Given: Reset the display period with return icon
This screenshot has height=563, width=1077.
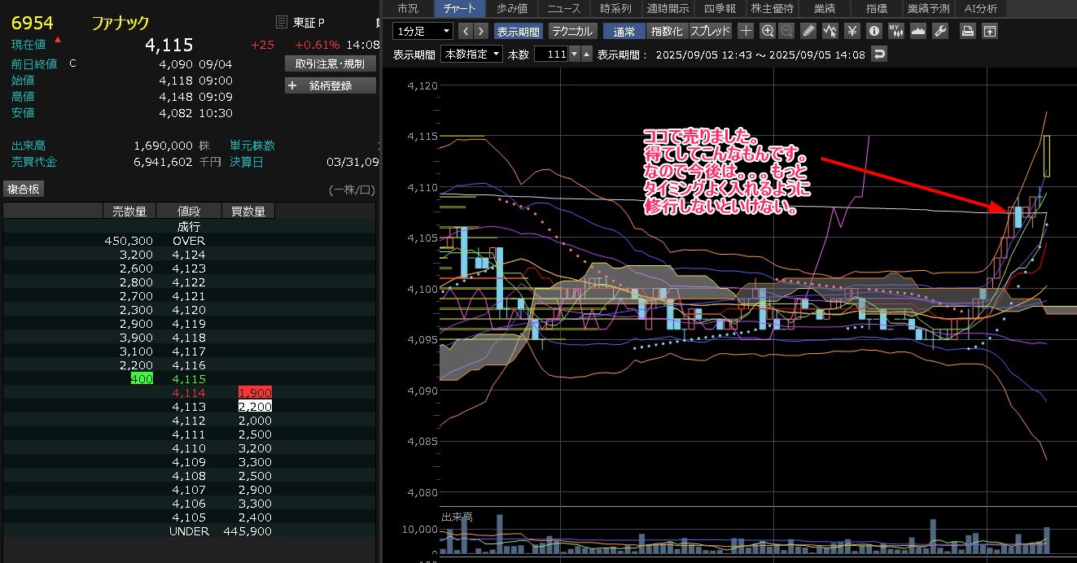Looking at the screenshot, I should (878, 55).
